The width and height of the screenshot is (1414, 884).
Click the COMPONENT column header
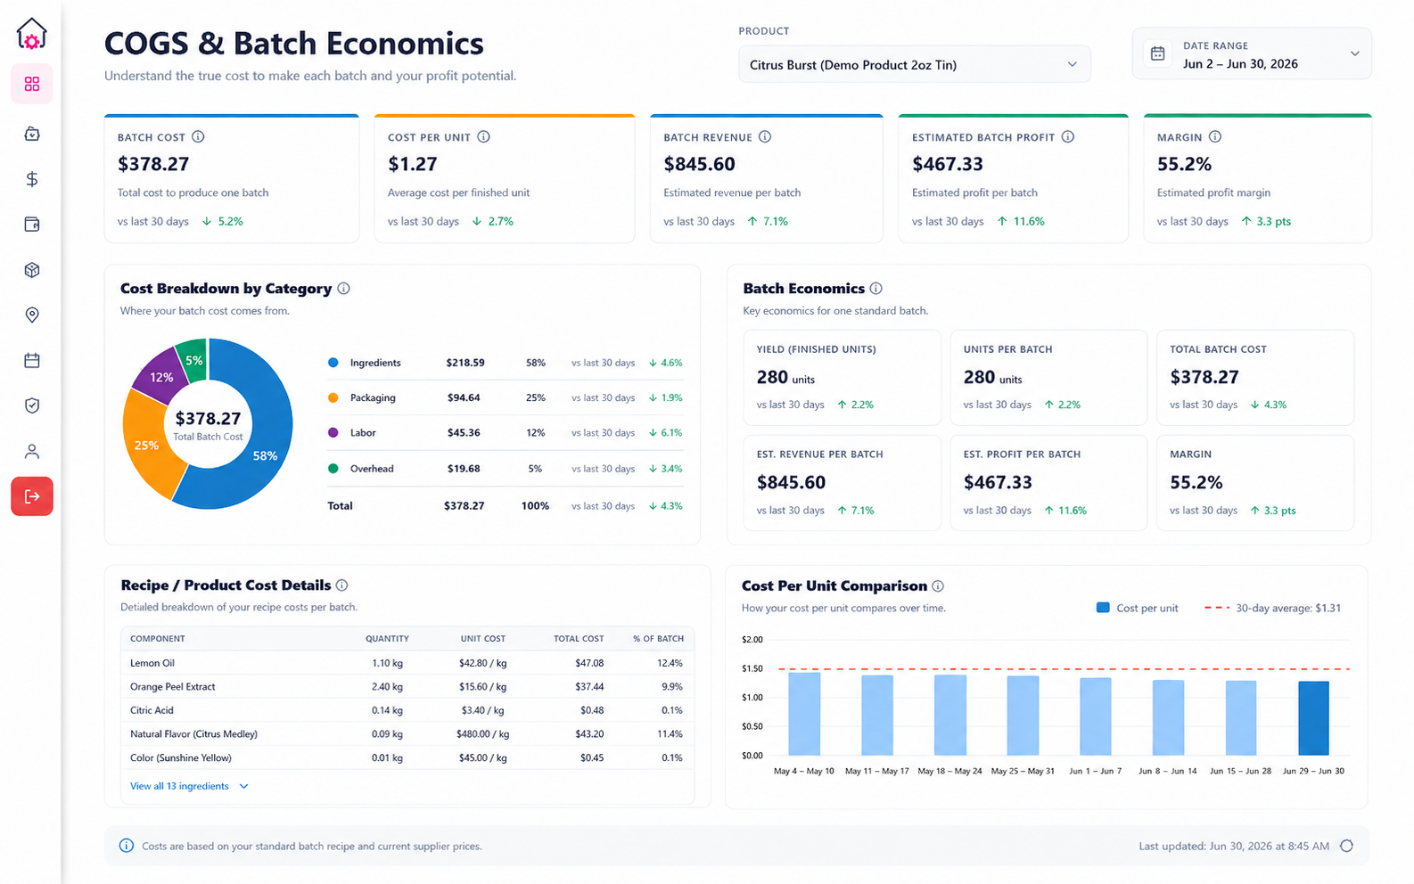tap(158, 639)
